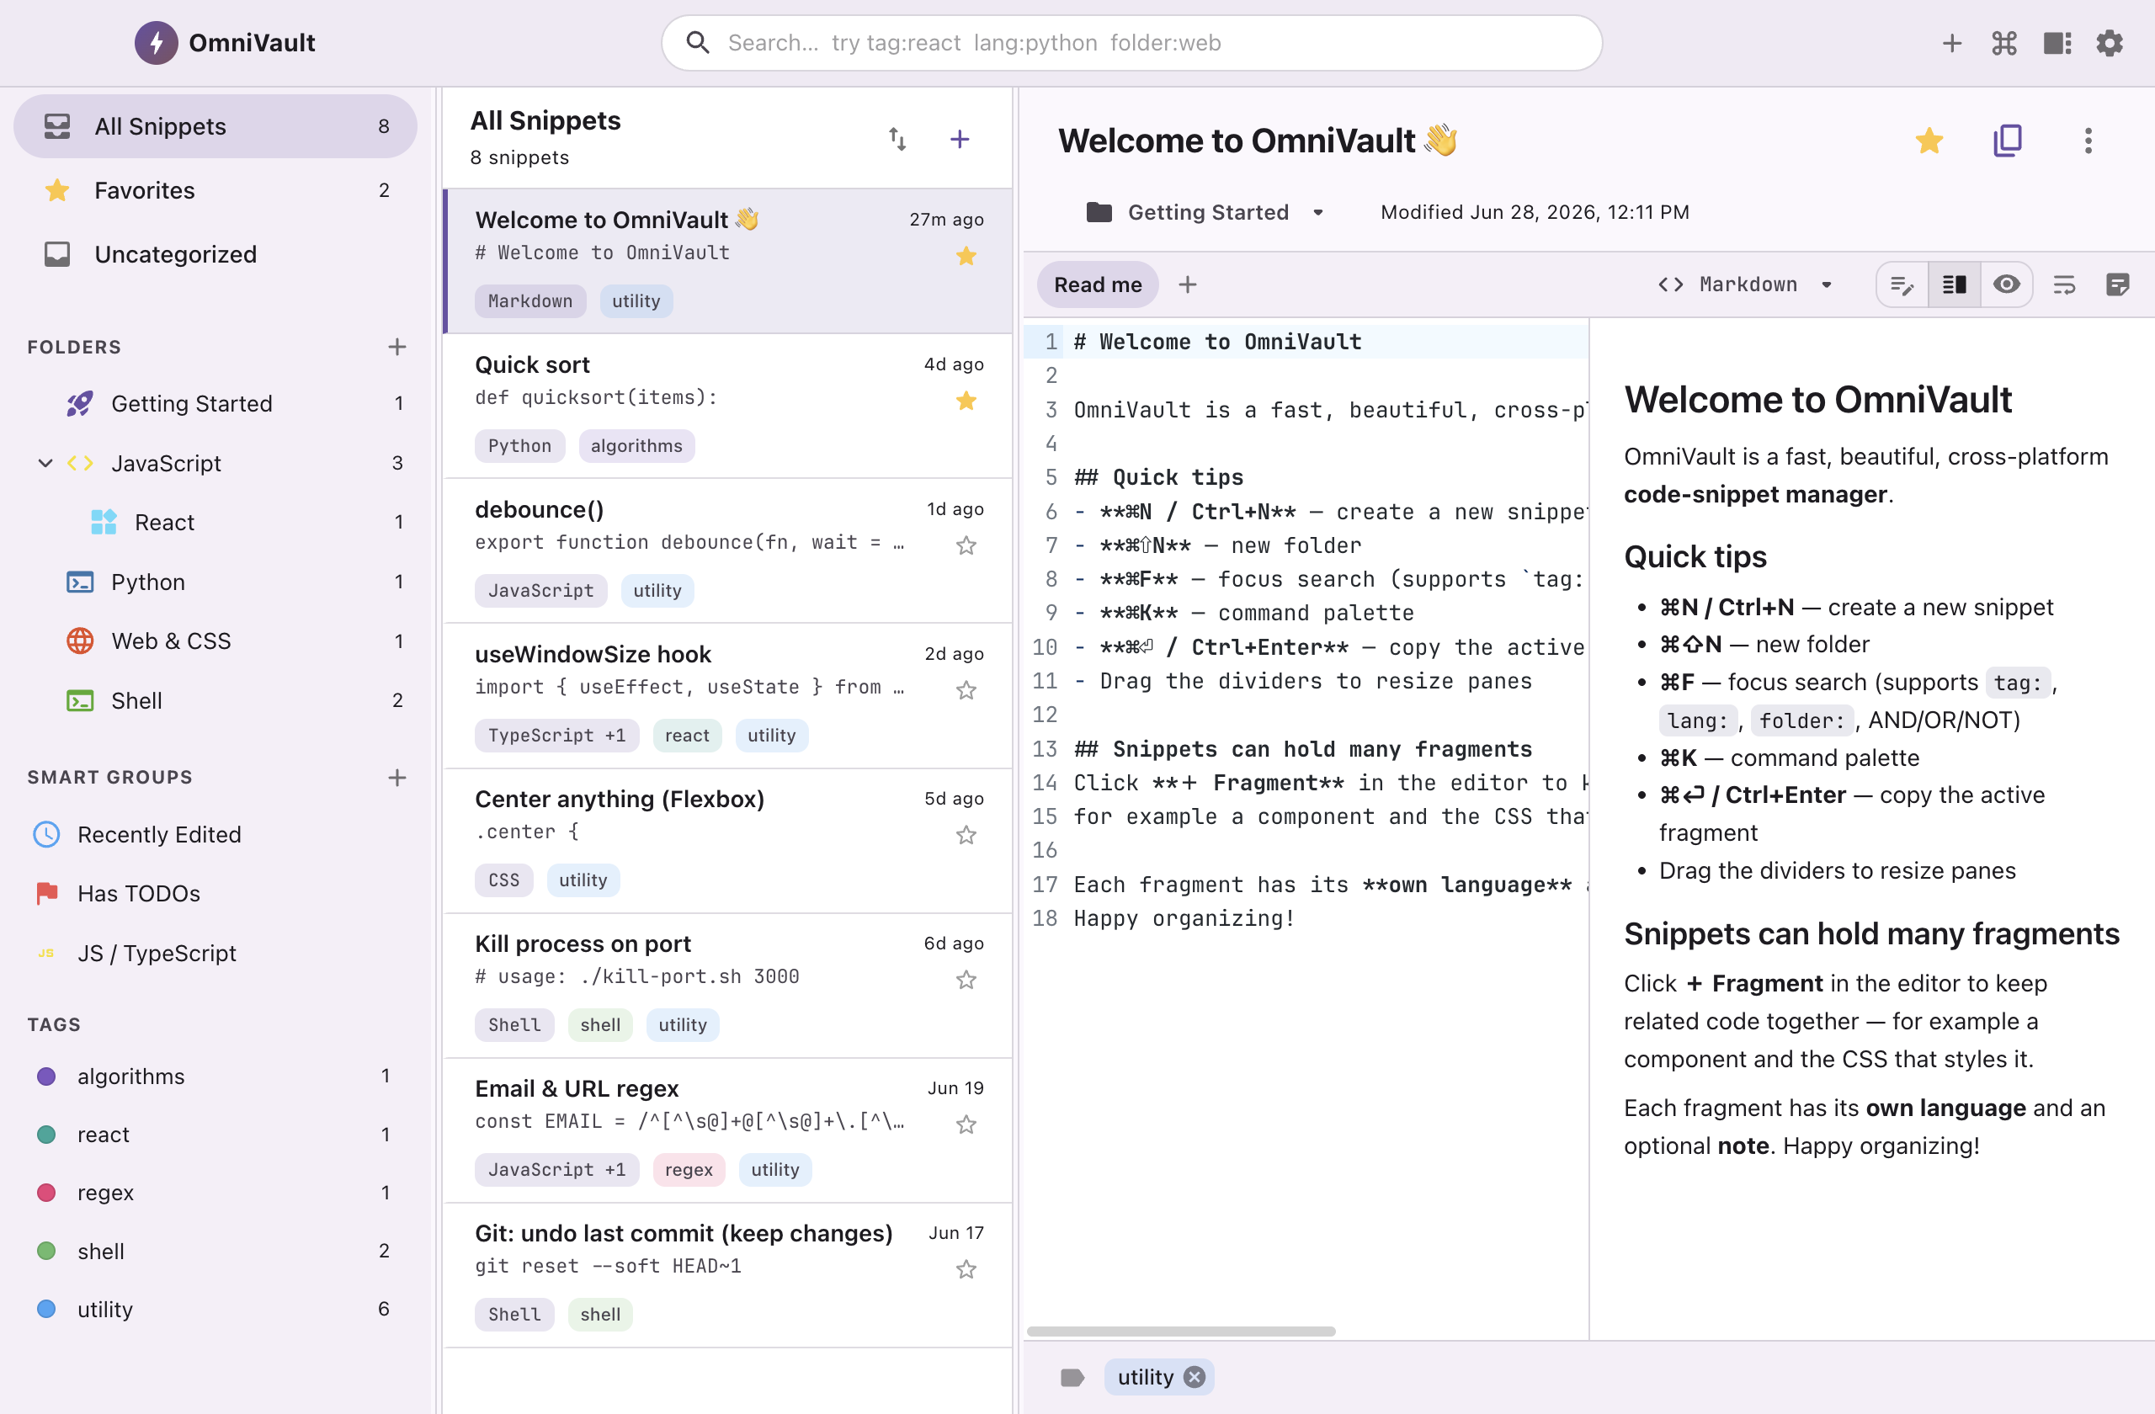Select the React subfolder

pyautogui.click(x=215, y=523)
